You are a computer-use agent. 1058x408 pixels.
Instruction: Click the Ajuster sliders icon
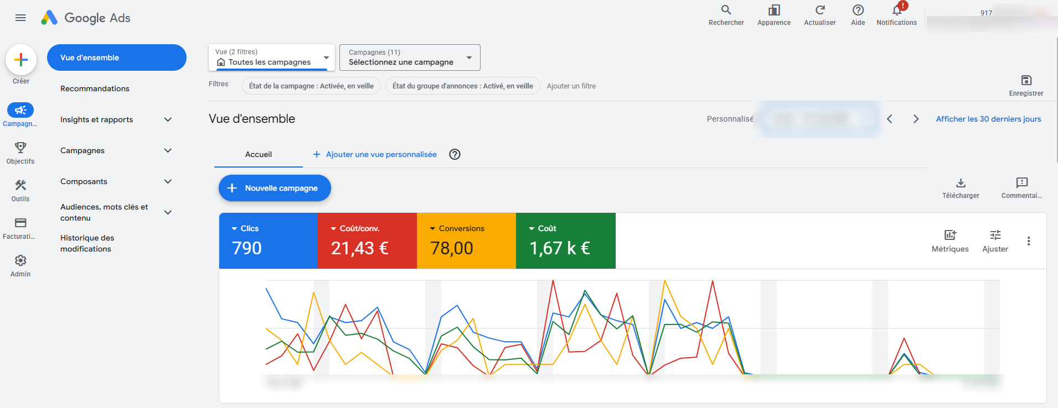coord(995,236)
